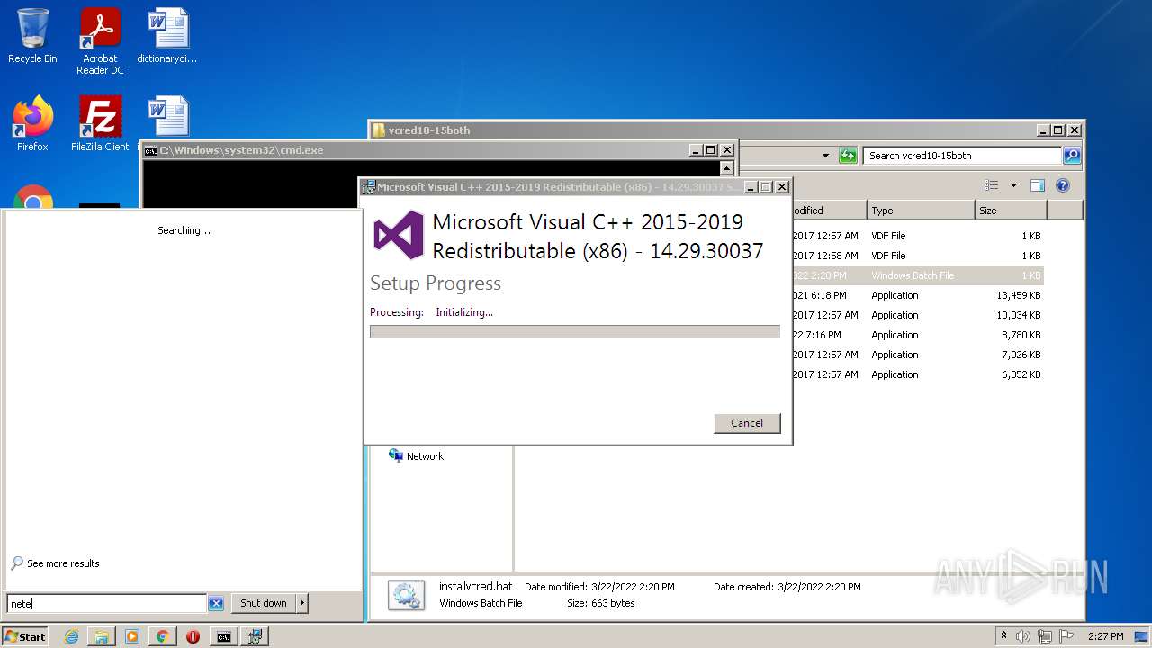The image size is (1152, 648).
Task: Click cmd.exe window title bar icon
Action: coord(151,150)
